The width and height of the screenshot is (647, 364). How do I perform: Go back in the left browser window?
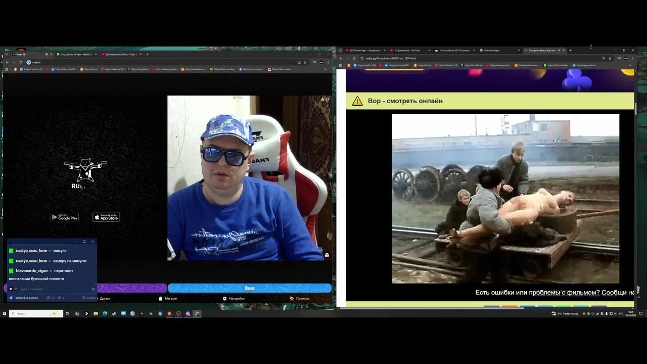pos(7,62)
